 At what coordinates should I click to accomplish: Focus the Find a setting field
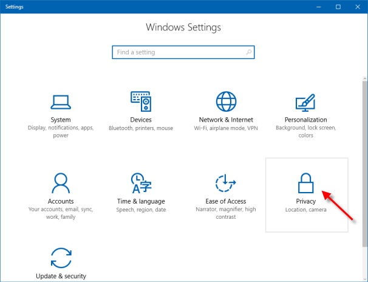click(183, 52)
